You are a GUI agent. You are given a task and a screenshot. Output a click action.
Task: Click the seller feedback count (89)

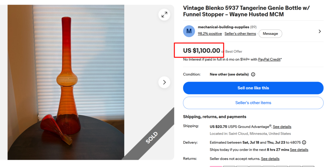[x=253, y=27]
